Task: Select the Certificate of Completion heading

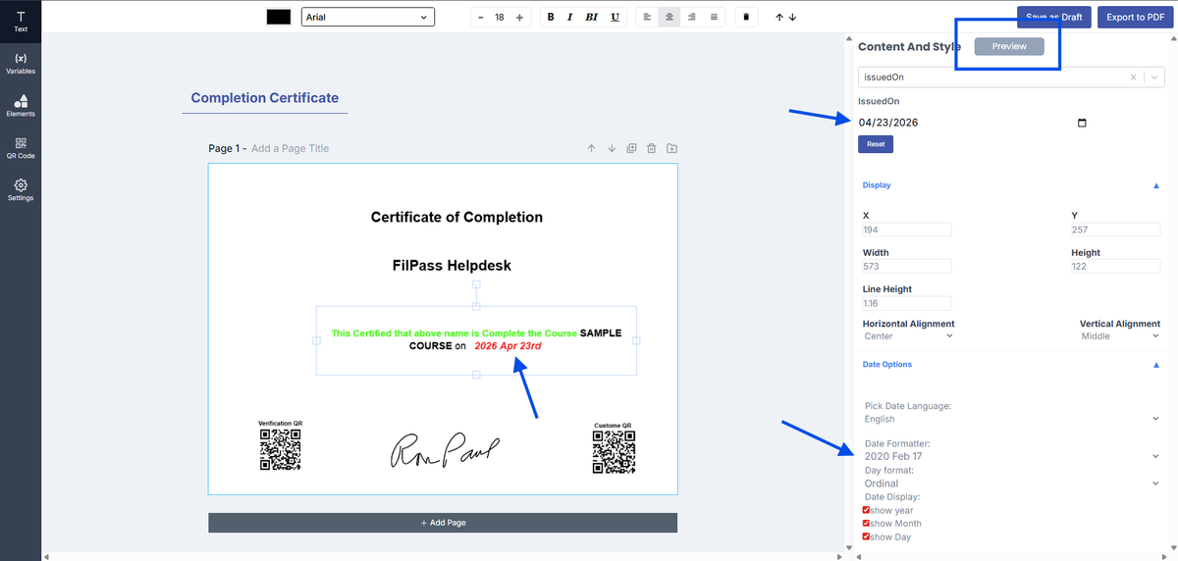Action: pos(456,218)
